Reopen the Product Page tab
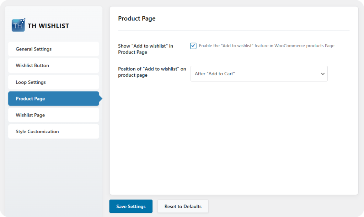Image resolution: width=364 pixels, height=217 pixels. 53,99
